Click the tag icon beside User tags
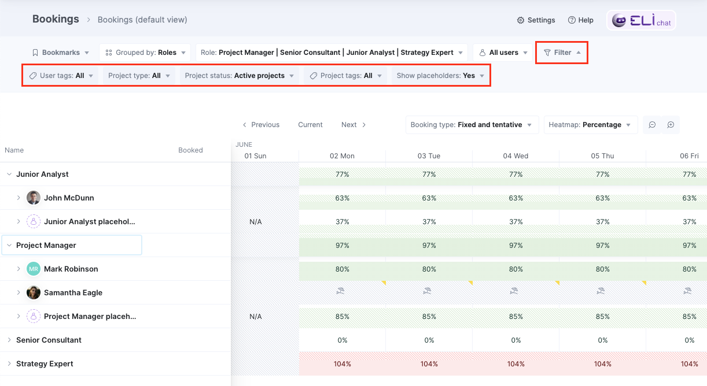The height and width of the screenshot is (386, 707). click(33, 76)
